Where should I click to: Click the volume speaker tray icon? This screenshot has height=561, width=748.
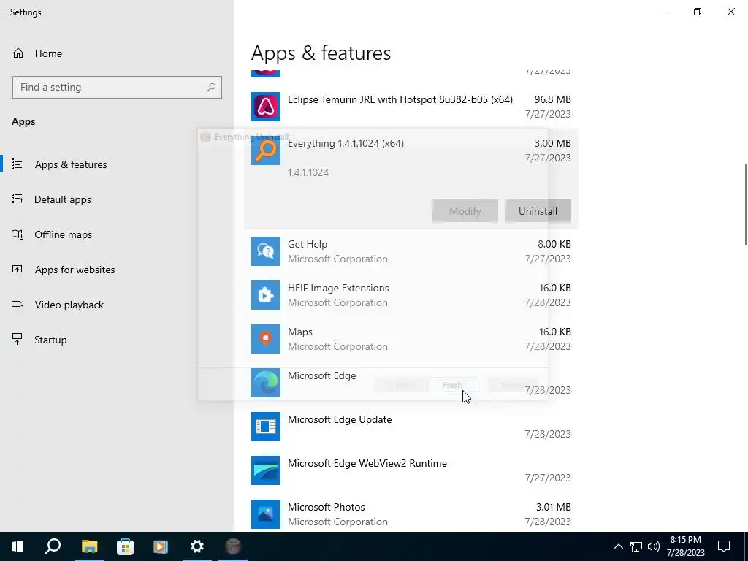tap(654, 546)
